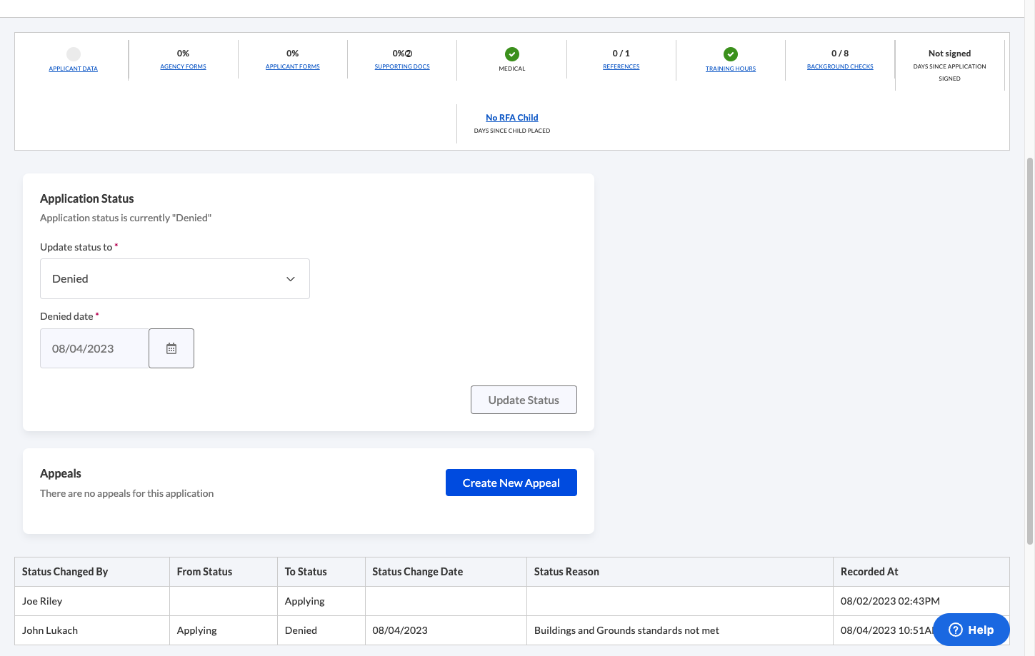This screenshot has height=656, width=1035.
Task: Click the vertical page scrollbar
Action: click(x=1030, y=350)
